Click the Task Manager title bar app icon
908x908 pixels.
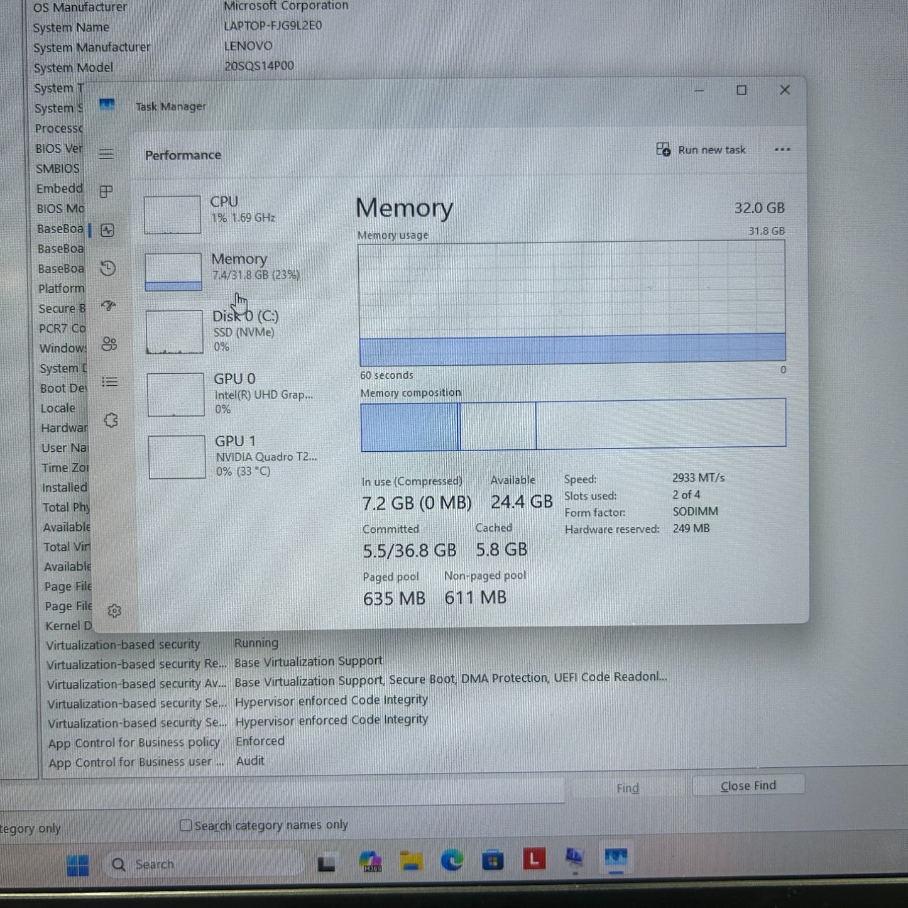(107, 105)
